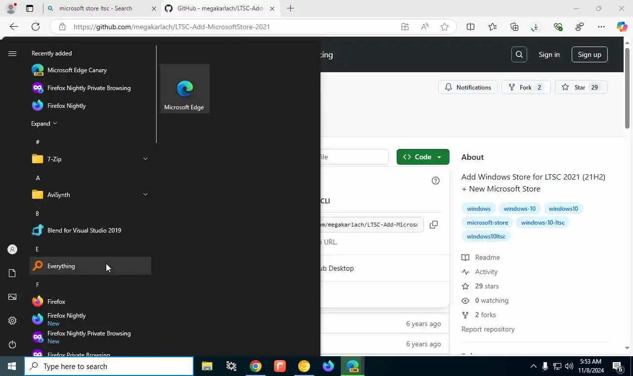Viewport: 633px width, 376px height.
Task: Open Documents from Start sidebar
Action: point(12,273)
